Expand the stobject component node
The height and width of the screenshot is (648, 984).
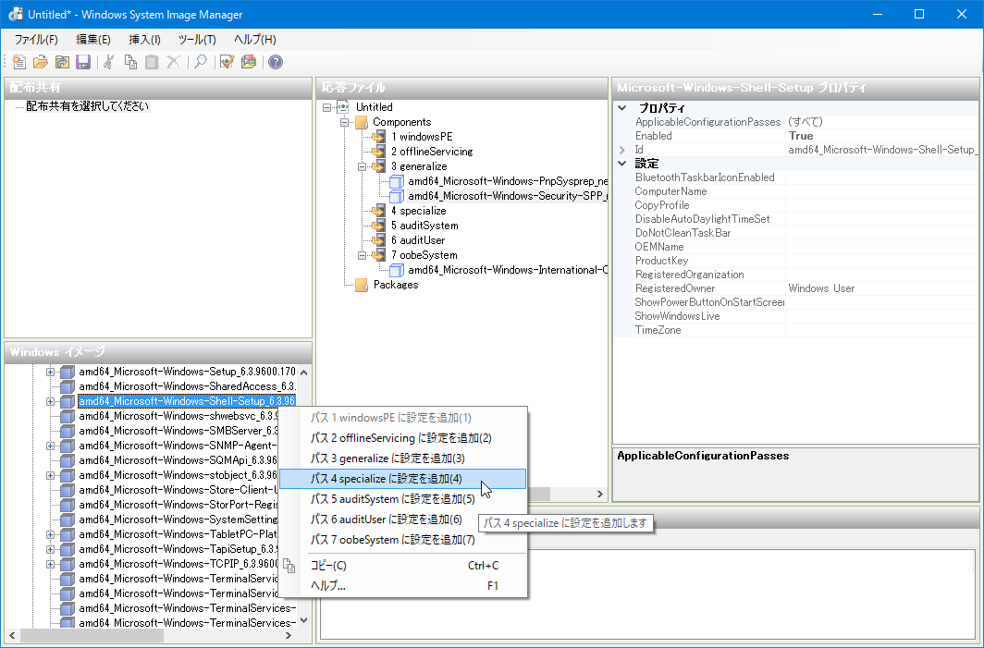pos(50,475)
